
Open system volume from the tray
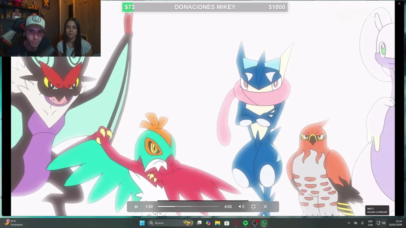tap(383, 223)
